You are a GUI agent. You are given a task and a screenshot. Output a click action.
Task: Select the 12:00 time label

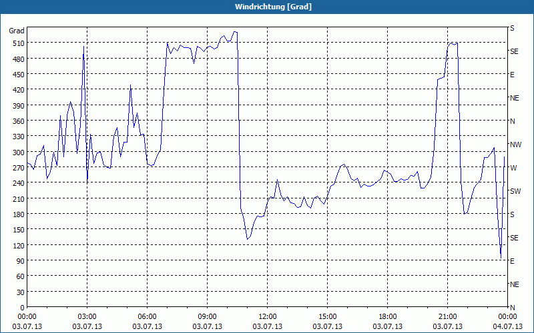[x=268, y=317]
